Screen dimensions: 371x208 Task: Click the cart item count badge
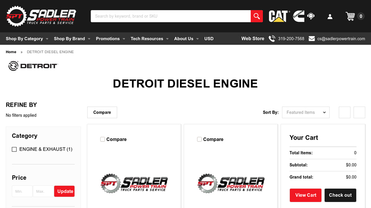coord(361,16)
